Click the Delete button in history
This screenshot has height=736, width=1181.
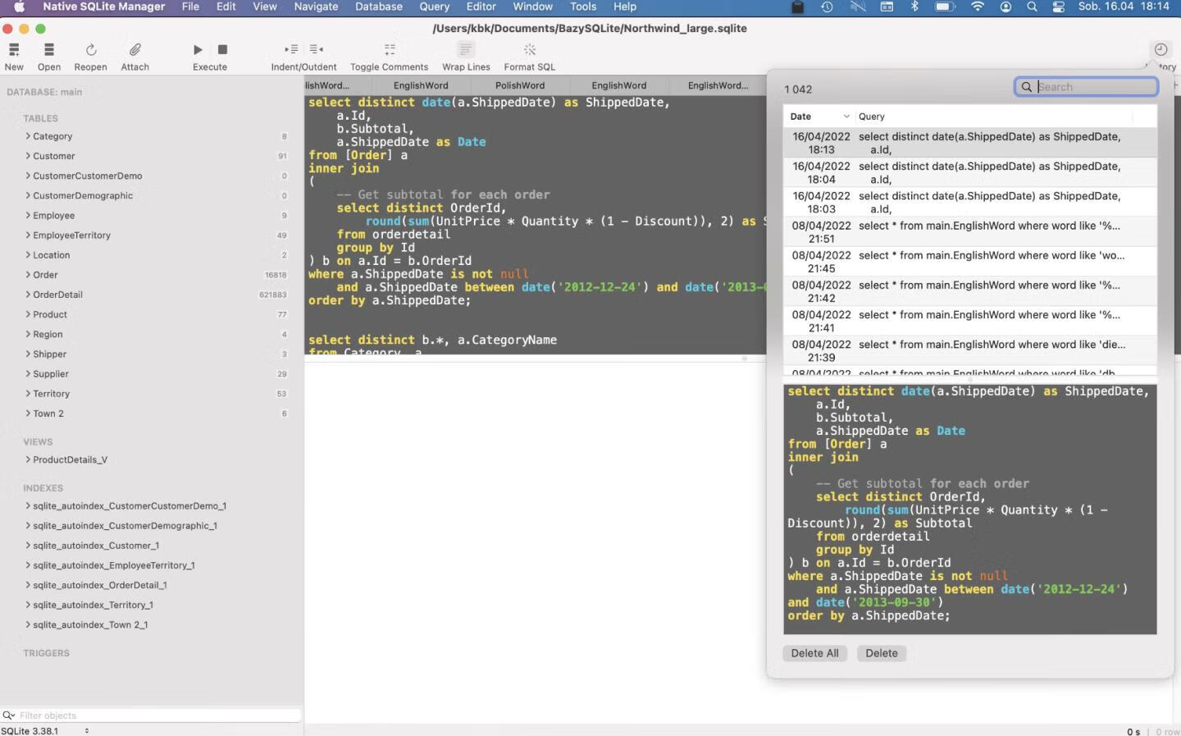coord(882,653)
